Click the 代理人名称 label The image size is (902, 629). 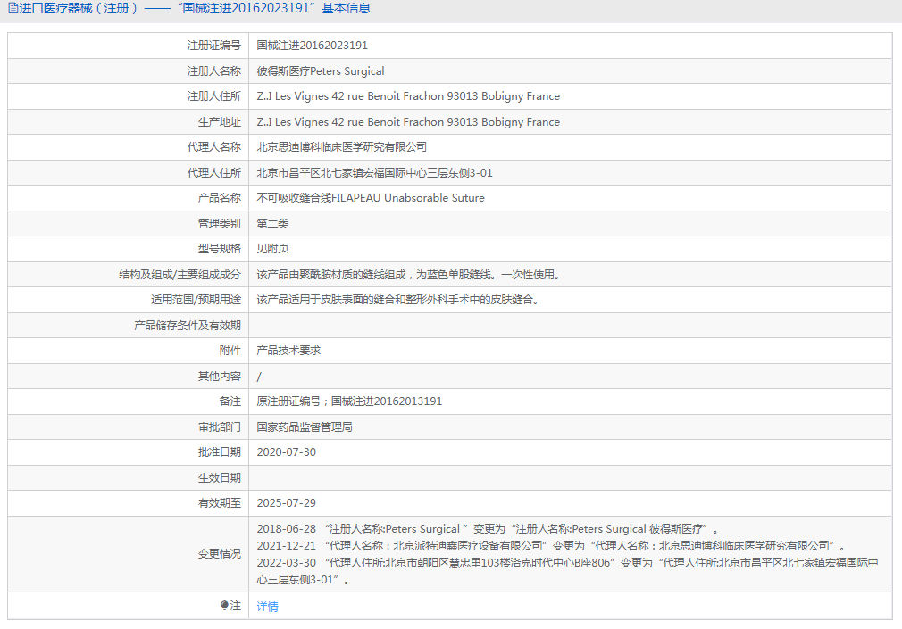pyautogui.click(x=214, y=147)
